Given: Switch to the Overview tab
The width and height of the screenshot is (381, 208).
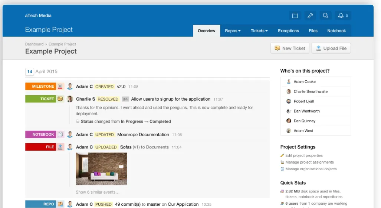Looking at the screenshot, I should point(207,31).
